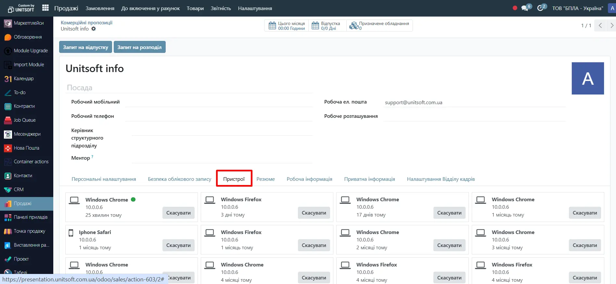Open the Налаштування top menu
This screenshot has height=284, width=616.
point(255,8)
